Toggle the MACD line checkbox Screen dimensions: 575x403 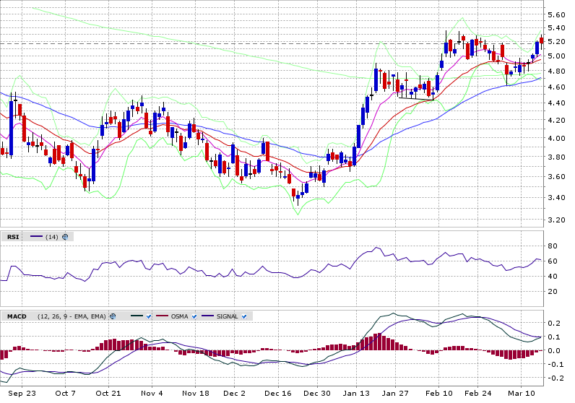pyautogui.click(x=148, y=316)
